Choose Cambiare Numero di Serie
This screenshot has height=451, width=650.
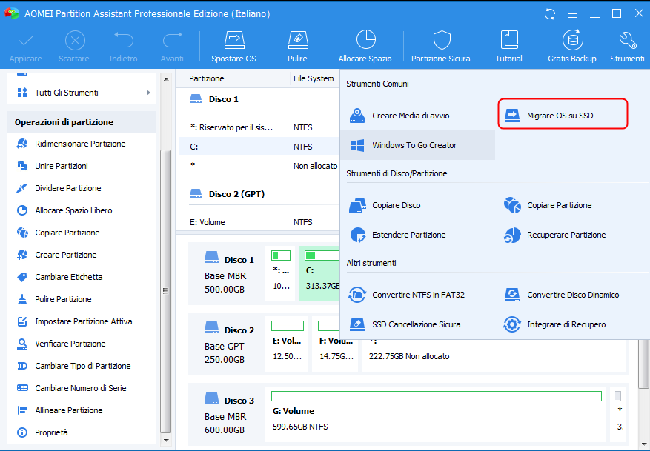point(82,389)
